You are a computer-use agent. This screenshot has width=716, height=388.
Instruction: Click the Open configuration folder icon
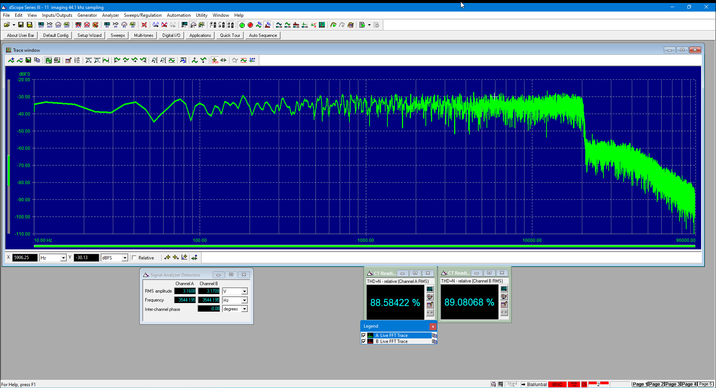(x=7, y=25)
